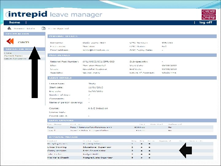Open the home menu item
Screen dimensions: 221x166
[x=15, y=22]
